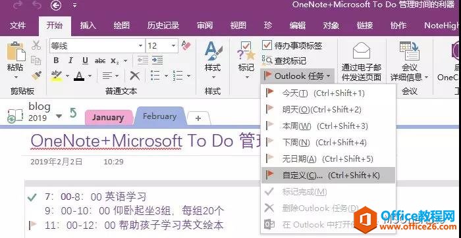Choose 明天 (Ctrl+Shift+2) flag option
Screen dimensions: 461x238
(x=328, y=110)
